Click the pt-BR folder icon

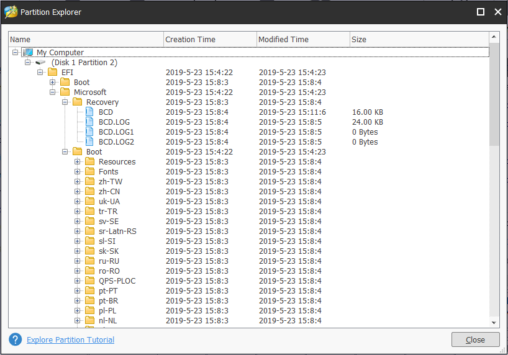[x=90, y=300]
